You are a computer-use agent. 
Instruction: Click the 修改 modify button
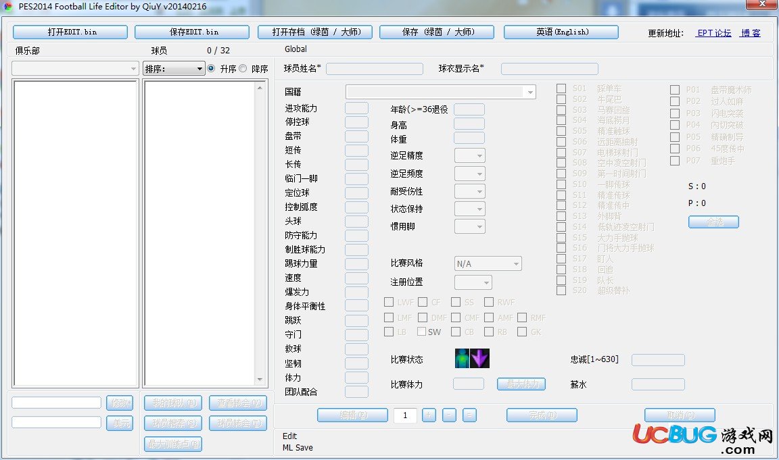coord(120,403)
